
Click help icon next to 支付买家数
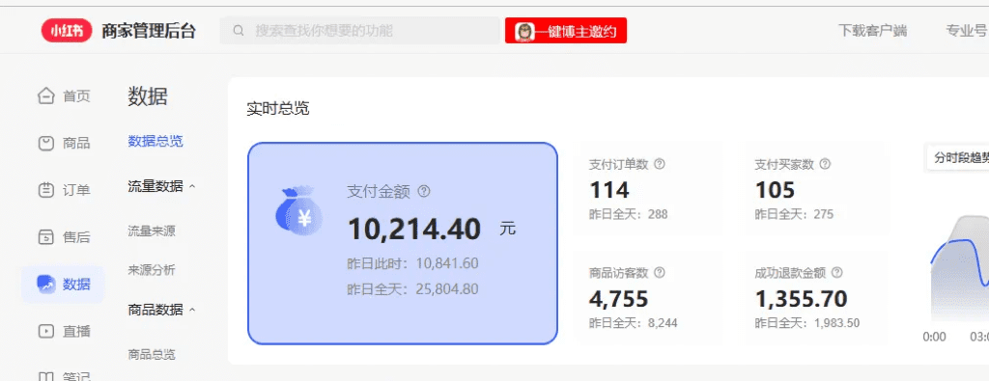pyautogui.click(x=825, y=164)
